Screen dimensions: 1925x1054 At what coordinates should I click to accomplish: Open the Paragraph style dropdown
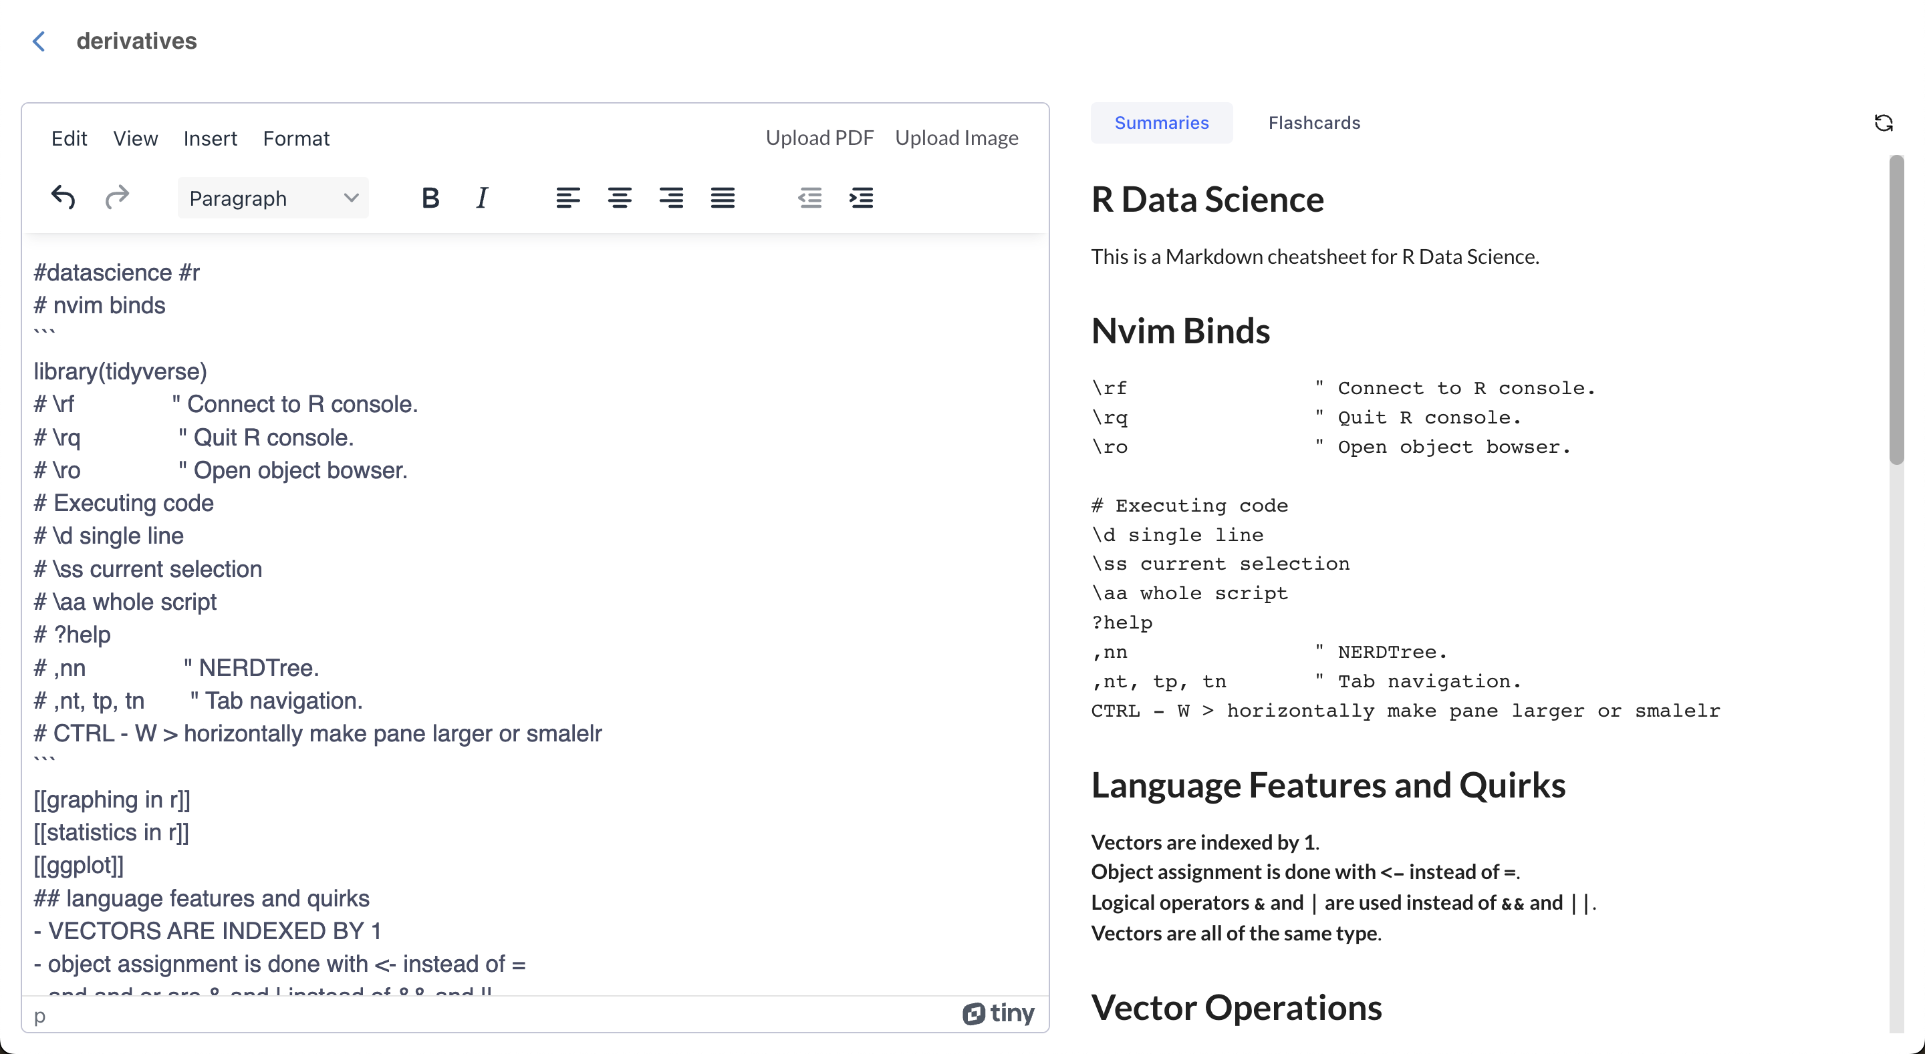click(x=273, y=198)
